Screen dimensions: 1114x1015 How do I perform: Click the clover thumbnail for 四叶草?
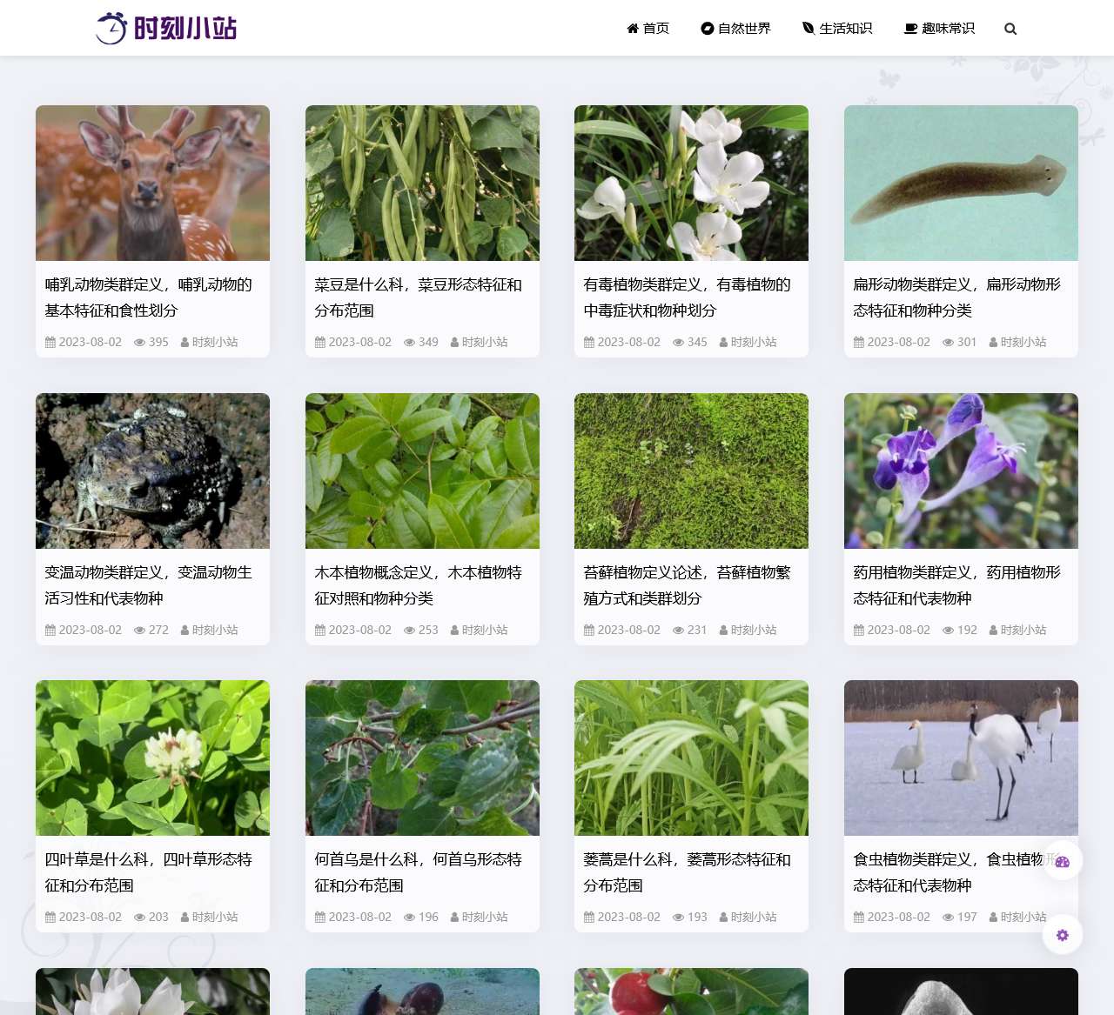coord(152,758)
